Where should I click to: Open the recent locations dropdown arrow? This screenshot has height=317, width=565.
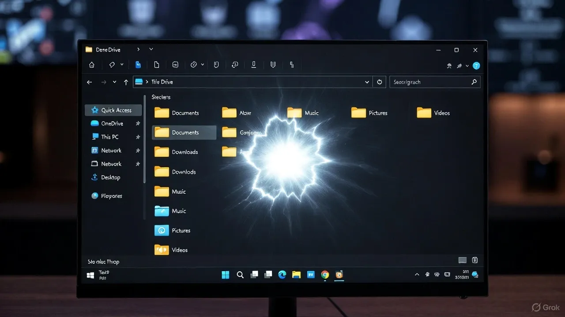pyautogui.click(x=115, y=82)
